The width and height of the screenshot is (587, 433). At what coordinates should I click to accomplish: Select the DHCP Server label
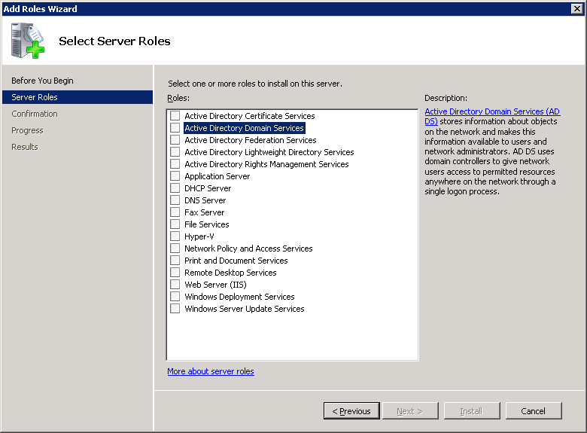(208, 188)
